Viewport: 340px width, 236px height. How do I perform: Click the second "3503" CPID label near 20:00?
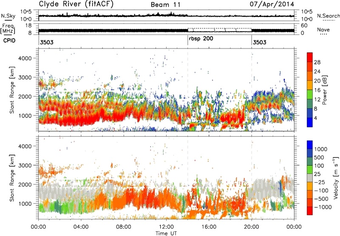260,42
